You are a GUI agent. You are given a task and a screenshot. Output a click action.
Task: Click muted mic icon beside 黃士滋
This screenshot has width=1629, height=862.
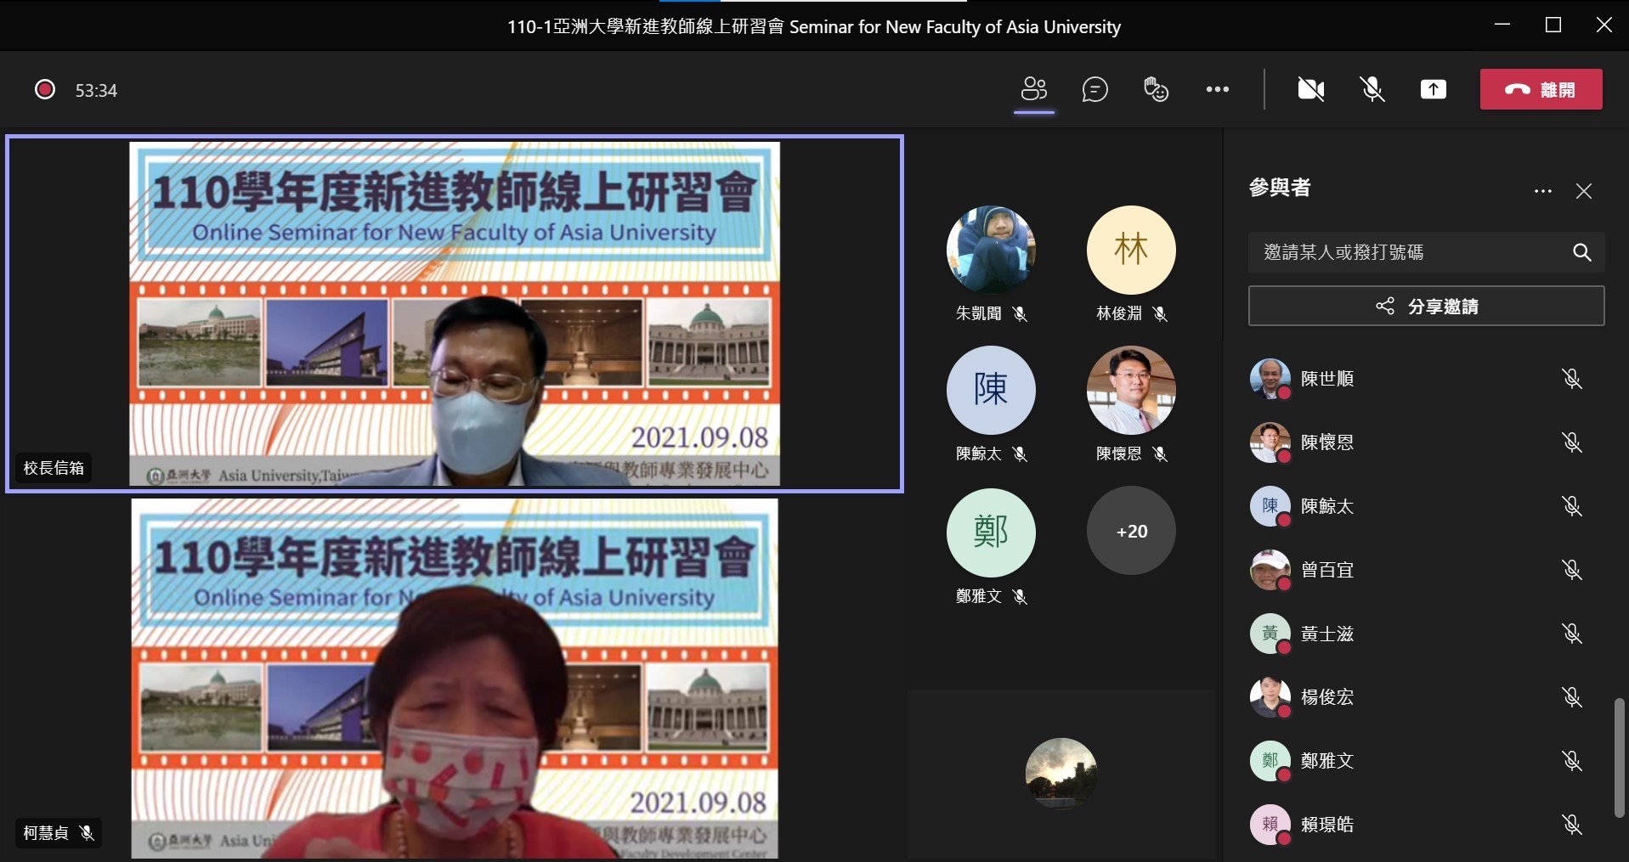[1572, 634]
